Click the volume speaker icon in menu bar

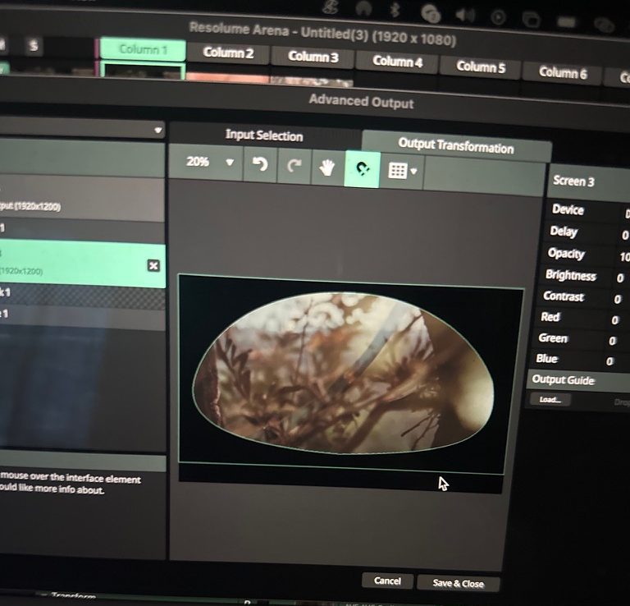pyautogui.click(x=465, y=15)
